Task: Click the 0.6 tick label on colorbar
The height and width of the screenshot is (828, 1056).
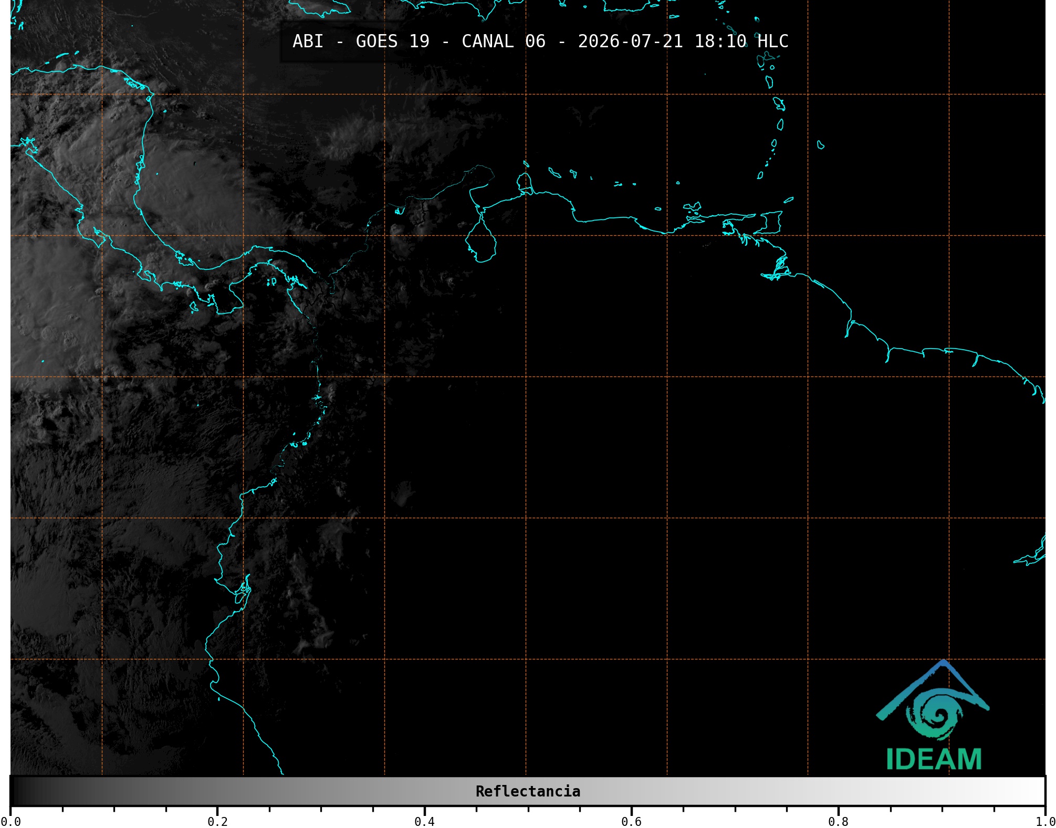Action: pos(631,822)
